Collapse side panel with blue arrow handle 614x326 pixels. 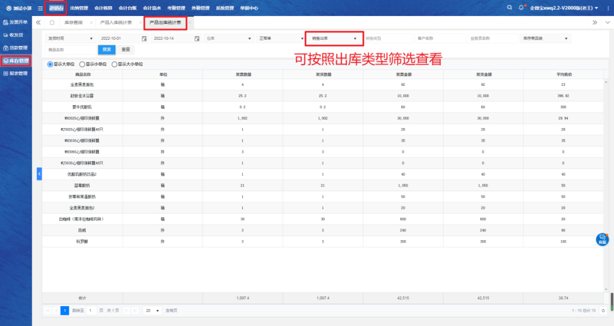[x=39, y=174]
